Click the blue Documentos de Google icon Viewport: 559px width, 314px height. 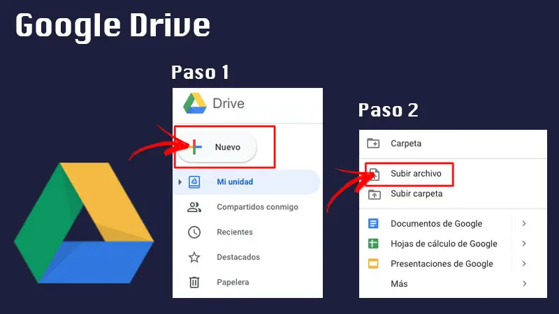pos(373,223)
